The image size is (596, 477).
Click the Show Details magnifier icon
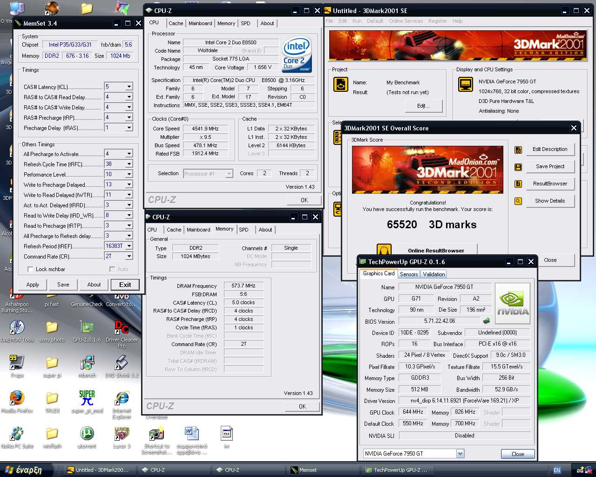tap(518, 201)
